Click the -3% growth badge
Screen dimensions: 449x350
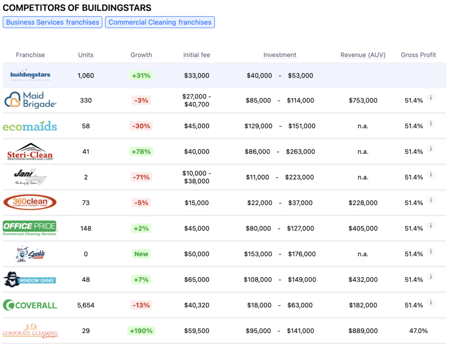[141, 100]
